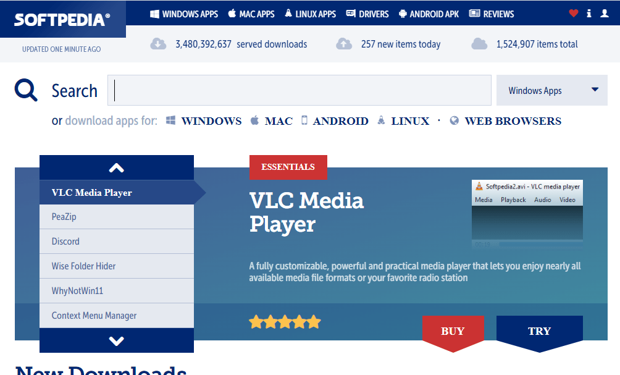
Task: Click the drivers card icon in navigation
Action: 351,14
